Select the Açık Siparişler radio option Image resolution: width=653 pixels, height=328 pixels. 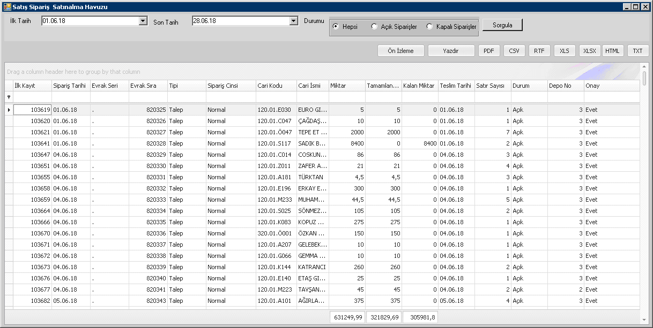[x=374, y=27]
